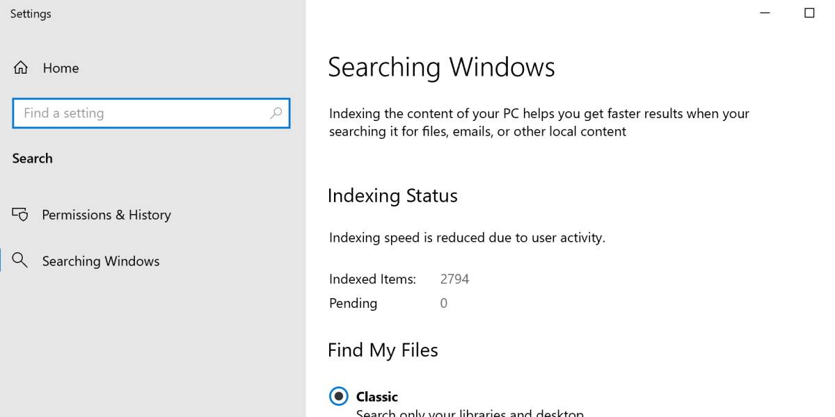The width and height of the screenshot is (835, 417).
Task: Click the Searching Windows sidebar magnifier icon
Action: tap(20, 261)
